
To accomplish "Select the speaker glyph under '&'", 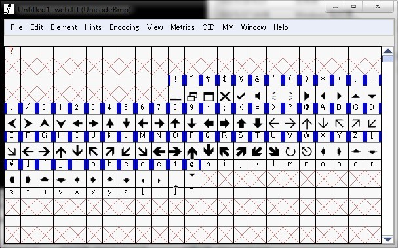I will pyautogui.click(x=258, y=94).
